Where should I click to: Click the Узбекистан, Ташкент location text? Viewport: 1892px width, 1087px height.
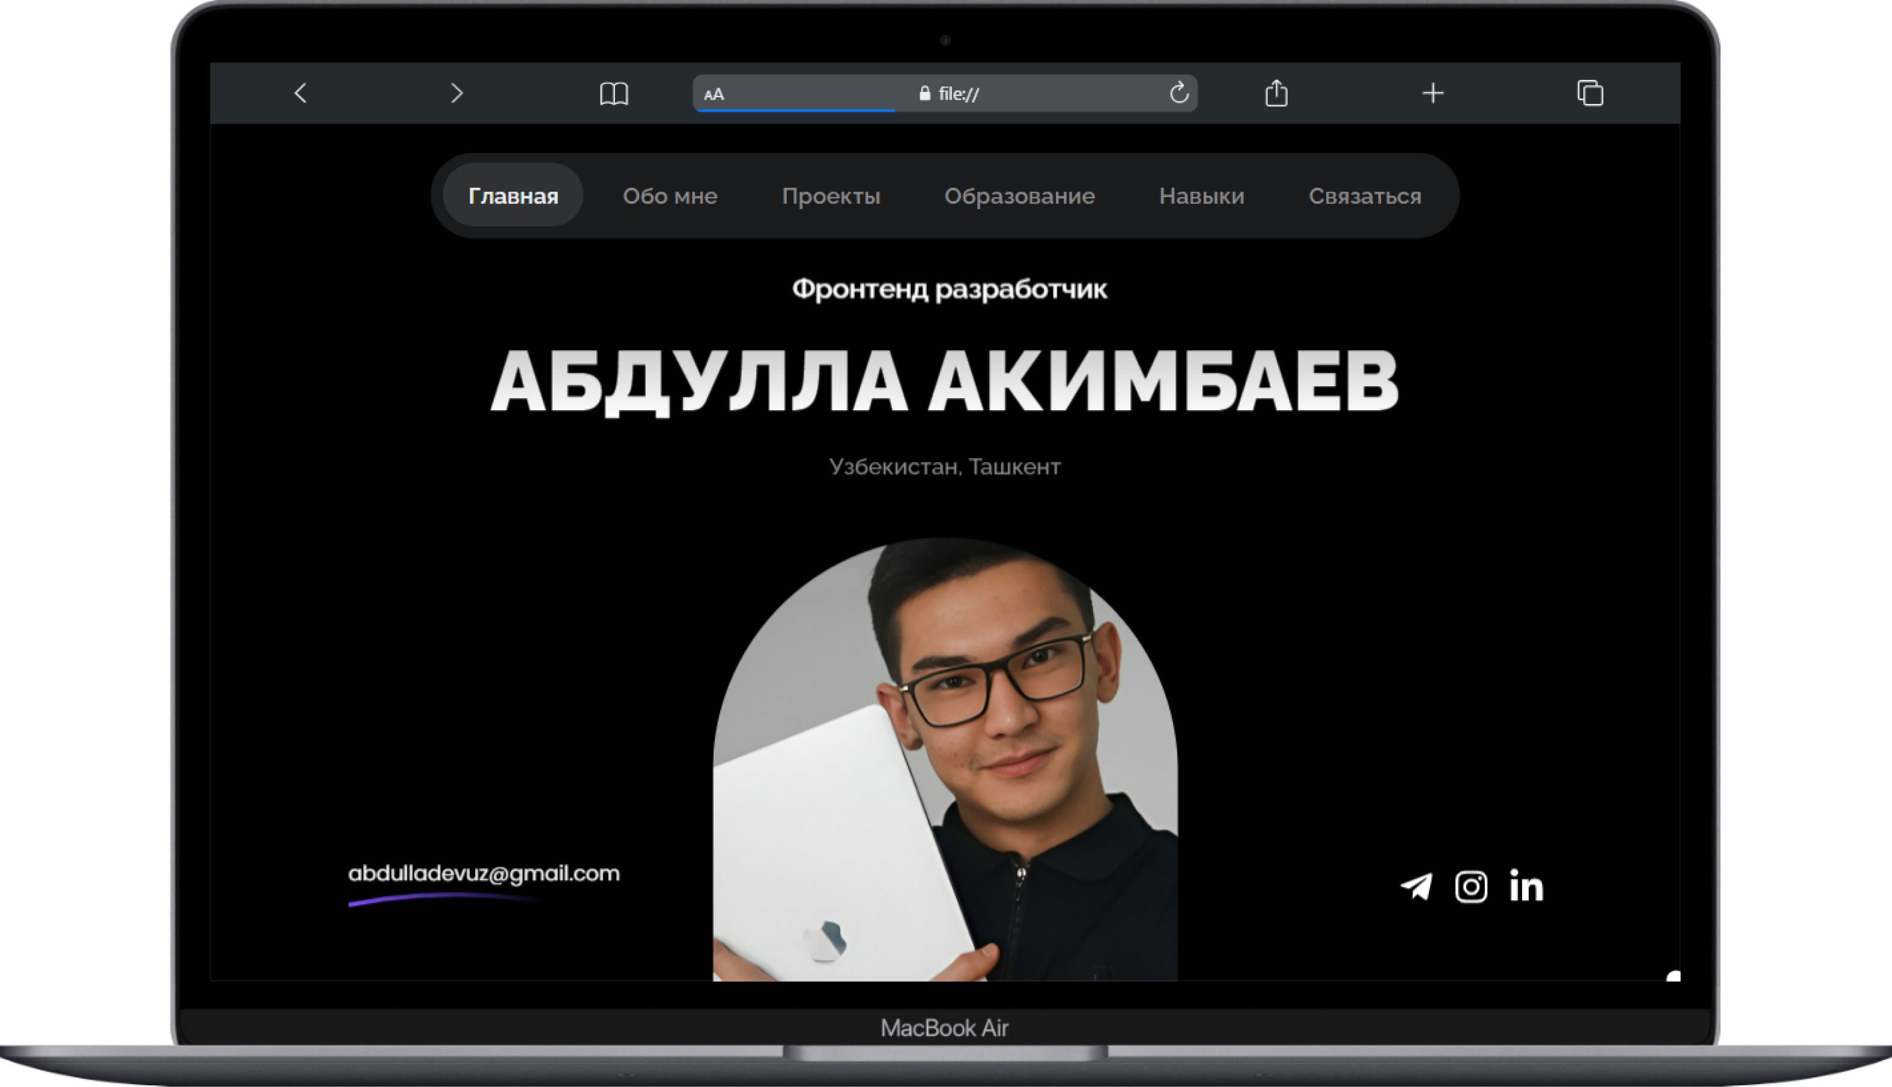(945, 467)
